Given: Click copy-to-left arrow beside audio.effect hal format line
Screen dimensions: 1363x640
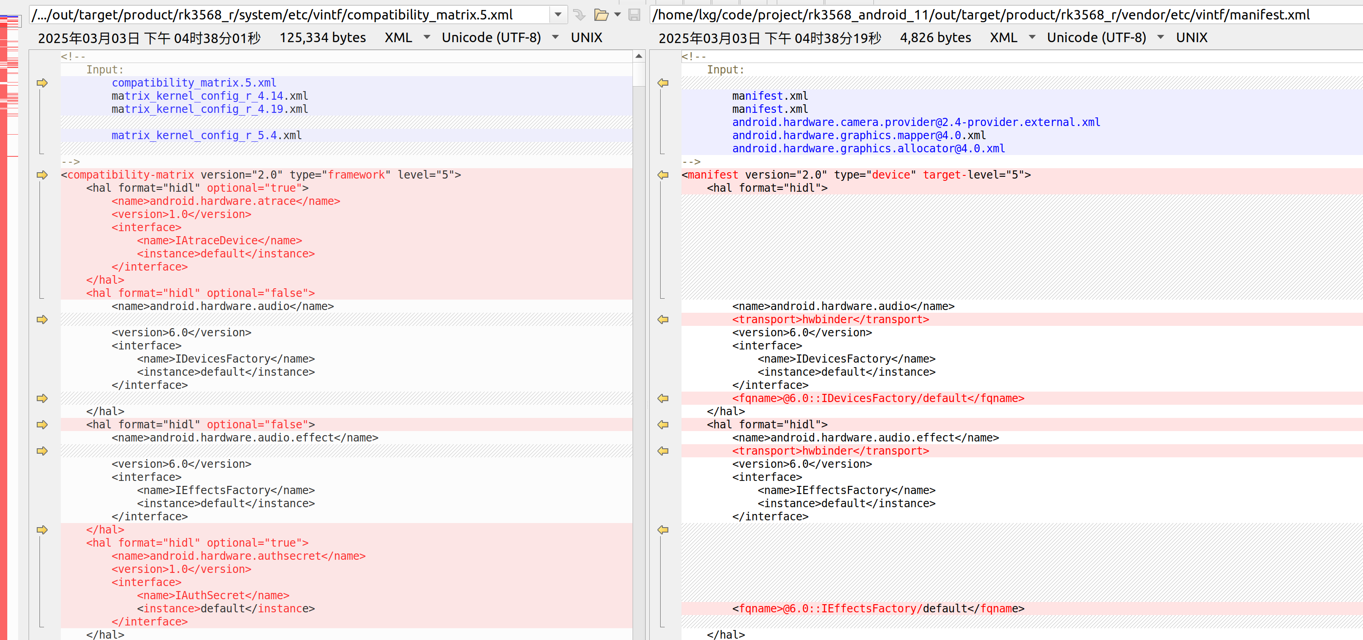Looking at the screenshot, I should (663, 424).
